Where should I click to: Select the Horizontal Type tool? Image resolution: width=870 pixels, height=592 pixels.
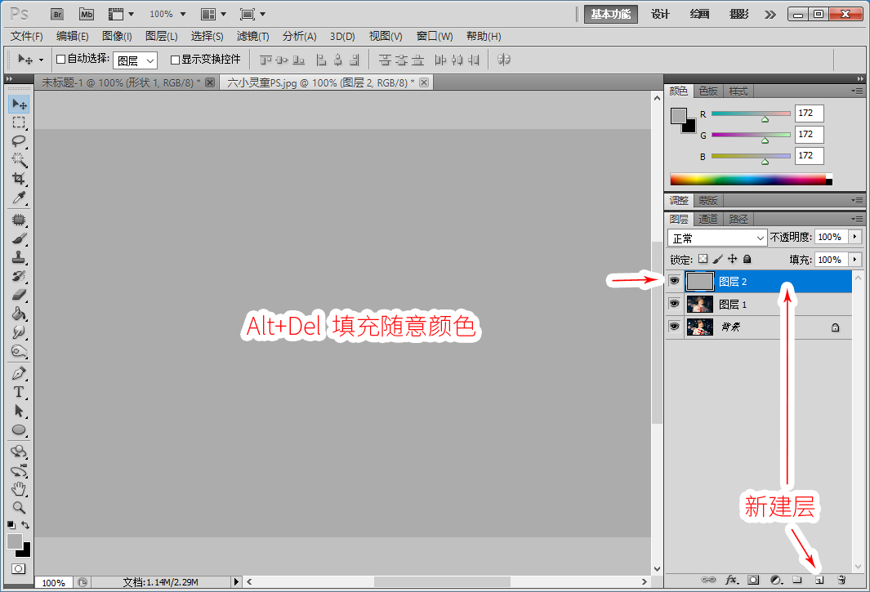click(x=19, y=392)
